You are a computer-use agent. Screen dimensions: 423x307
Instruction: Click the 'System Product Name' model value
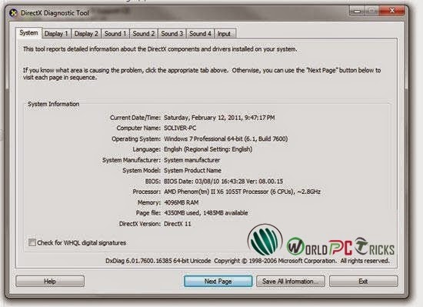pos(192,171)
